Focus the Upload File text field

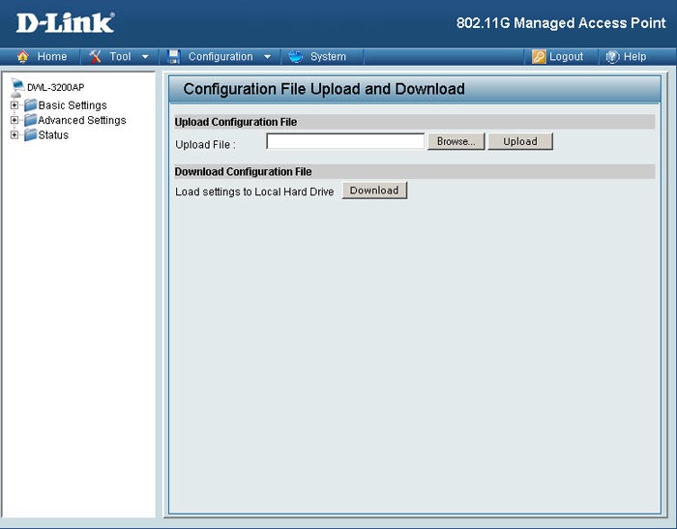click(x=345, y=141)
